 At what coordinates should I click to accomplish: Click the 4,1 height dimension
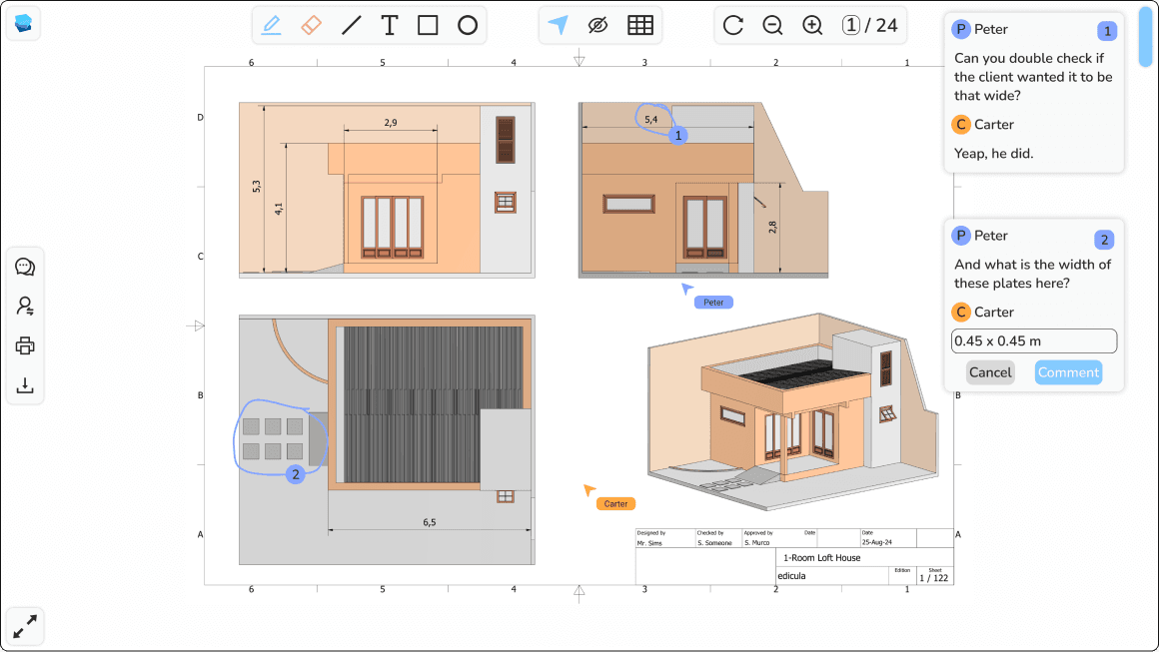(x=279, y=209)
